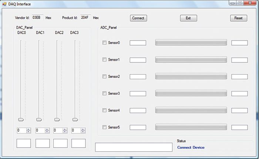This screenshot has height=159, width=259.
Task: Grab the DAC3 slider thumb
Action: pyautogui.click(x=75, y=119)
